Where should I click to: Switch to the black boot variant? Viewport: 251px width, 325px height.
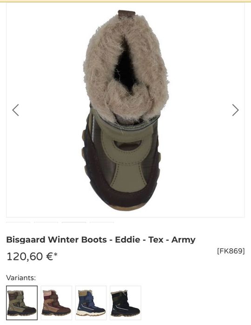[125, 303]
